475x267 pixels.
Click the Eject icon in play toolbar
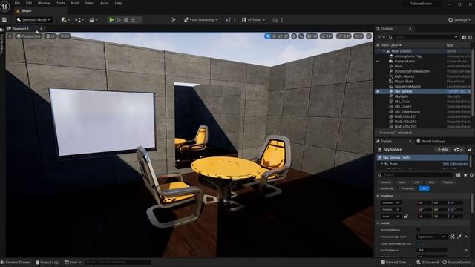coord(133,20)
